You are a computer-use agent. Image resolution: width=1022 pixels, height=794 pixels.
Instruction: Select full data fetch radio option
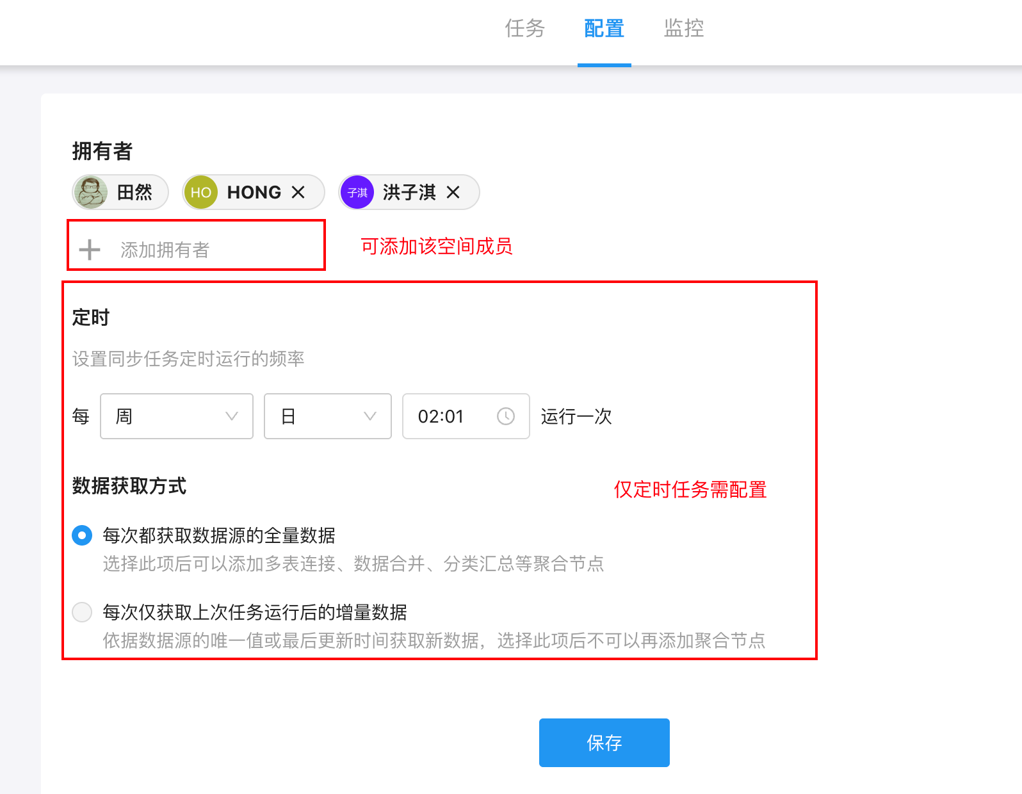82,535
